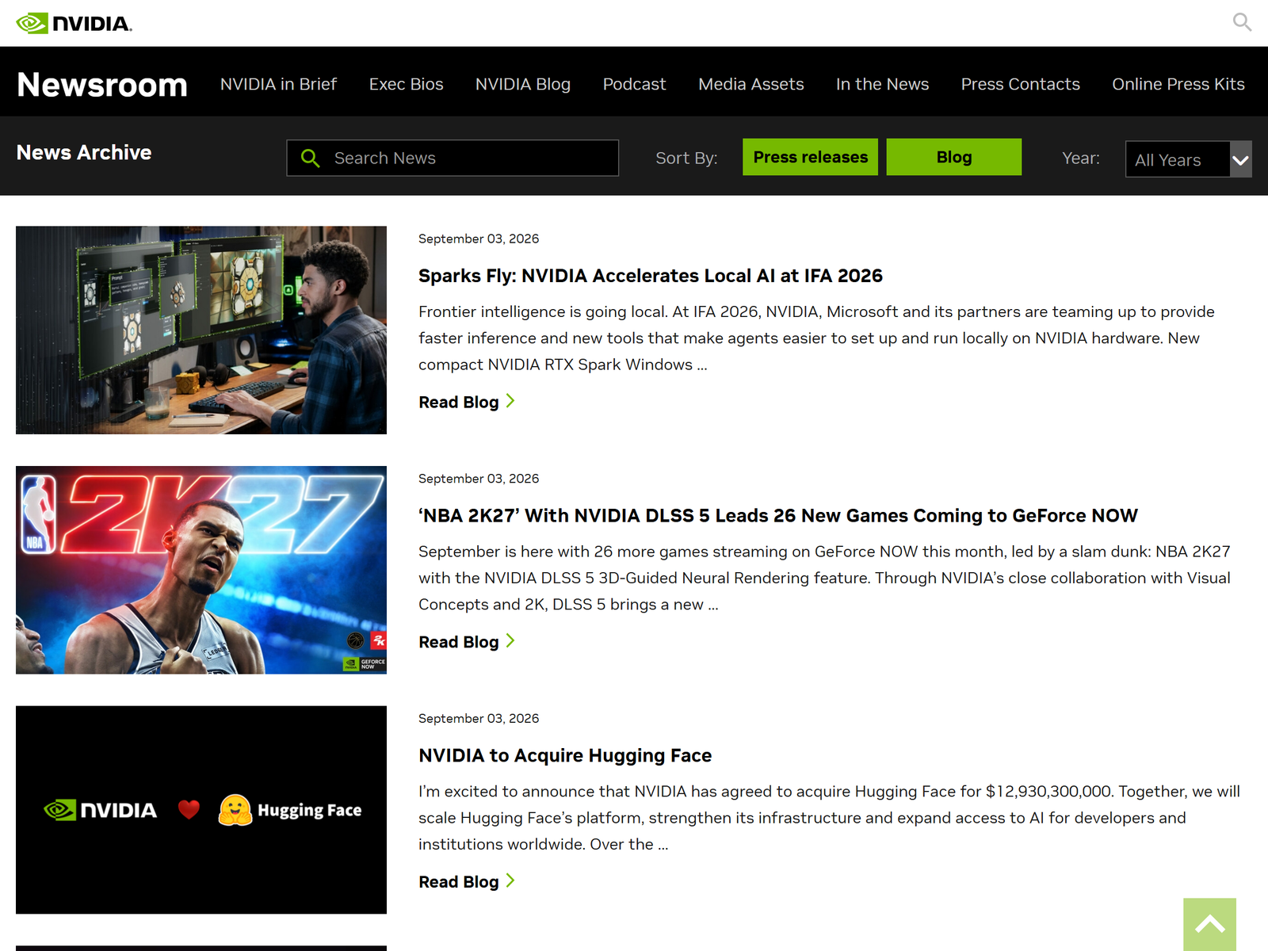Click the Sort By label

click(x=686, y=158)
